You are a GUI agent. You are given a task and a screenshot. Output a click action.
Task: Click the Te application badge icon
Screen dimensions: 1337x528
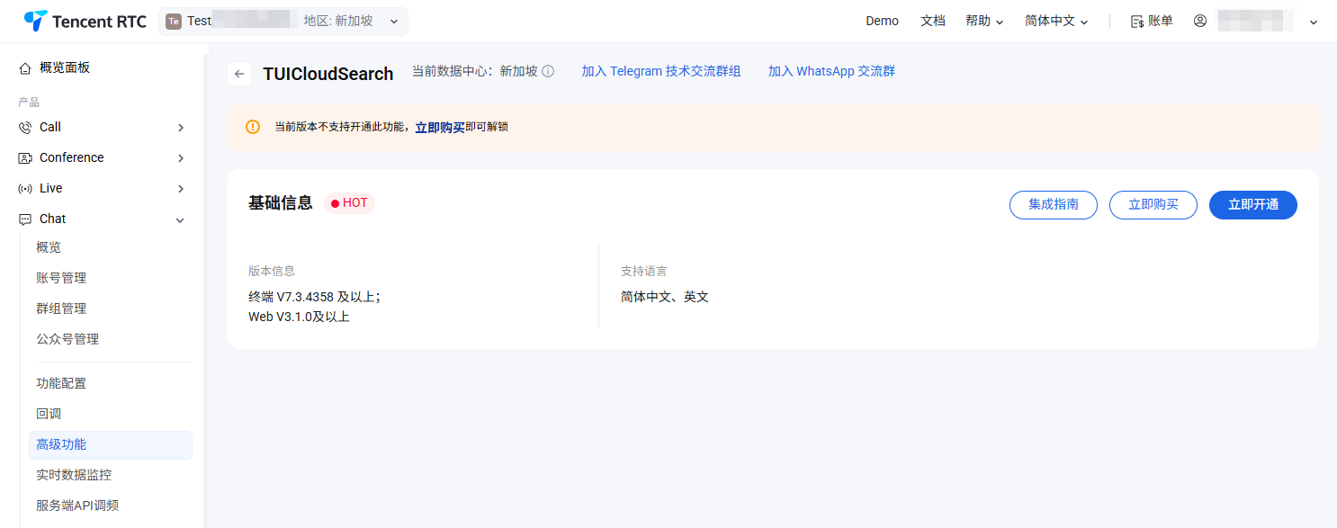click(174, 21)
